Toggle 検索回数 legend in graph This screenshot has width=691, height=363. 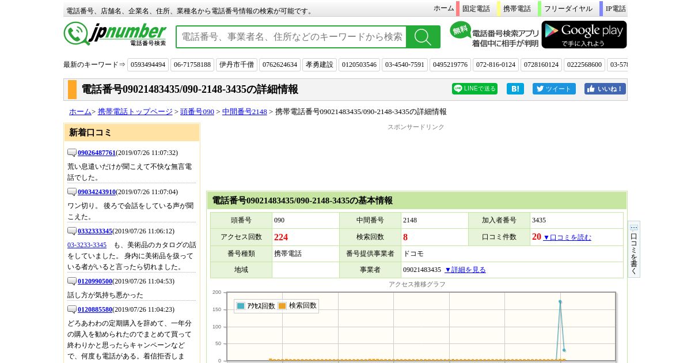pos(298,306)
